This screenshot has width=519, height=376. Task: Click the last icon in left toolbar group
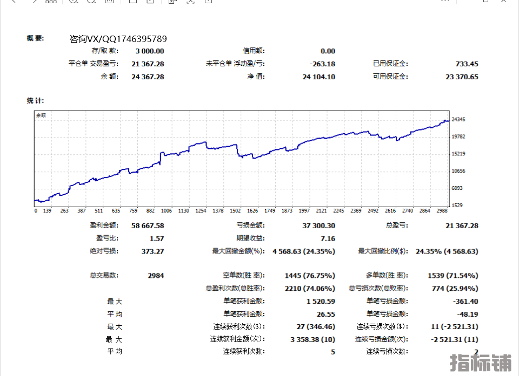(x=208, y=2)
